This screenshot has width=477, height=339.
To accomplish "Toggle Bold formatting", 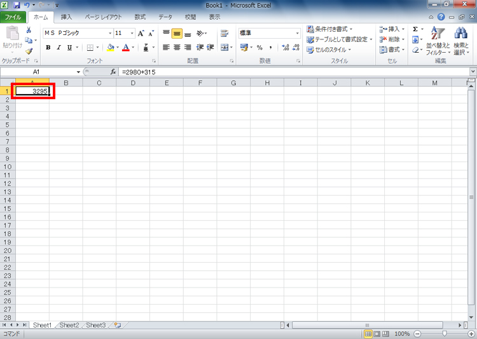I will click(x=48, y=48).
